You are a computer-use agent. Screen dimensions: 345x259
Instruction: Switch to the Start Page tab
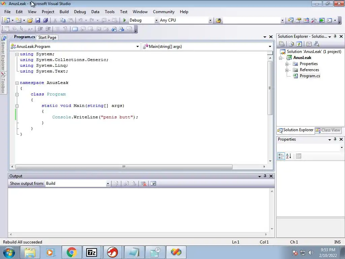(x=47, y=37)
